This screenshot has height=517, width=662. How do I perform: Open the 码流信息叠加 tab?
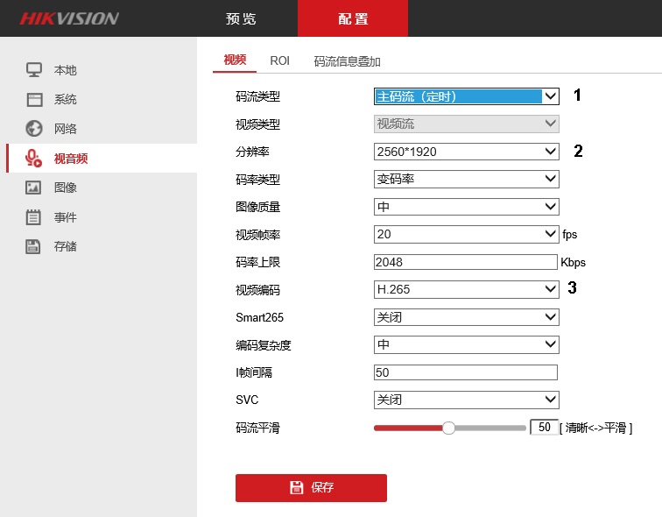[x=347, y=61]
